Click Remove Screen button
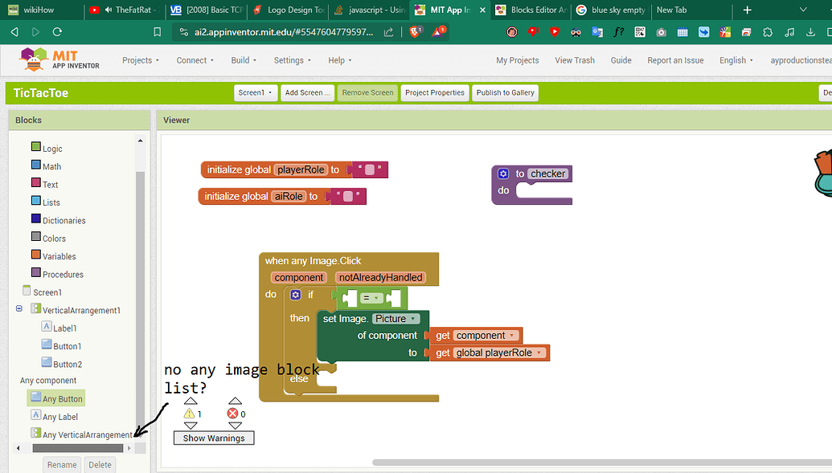Screen dimensions: 832x473 tap(367, 93)
